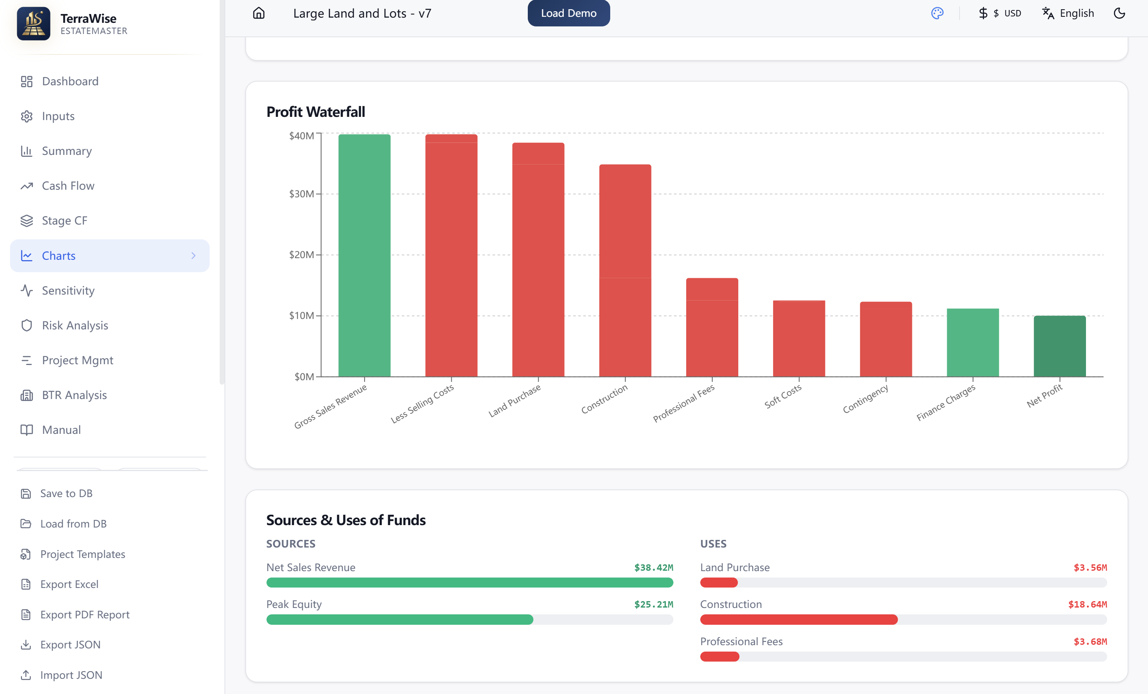Image resolution: width=1148 pixels, height=694 pixels.
Task: Click the Save to DB icon
Action: [26, 493]
